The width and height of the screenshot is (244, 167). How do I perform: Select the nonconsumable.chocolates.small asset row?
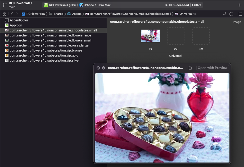(x=53, y=30)
